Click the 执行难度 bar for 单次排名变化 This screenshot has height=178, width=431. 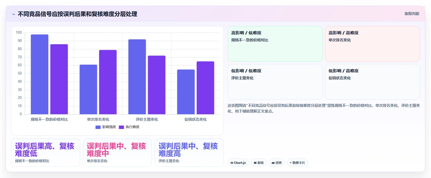tap(108, 82)
